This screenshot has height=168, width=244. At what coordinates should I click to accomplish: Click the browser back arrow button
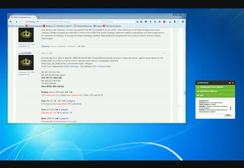tap(11, 22)
